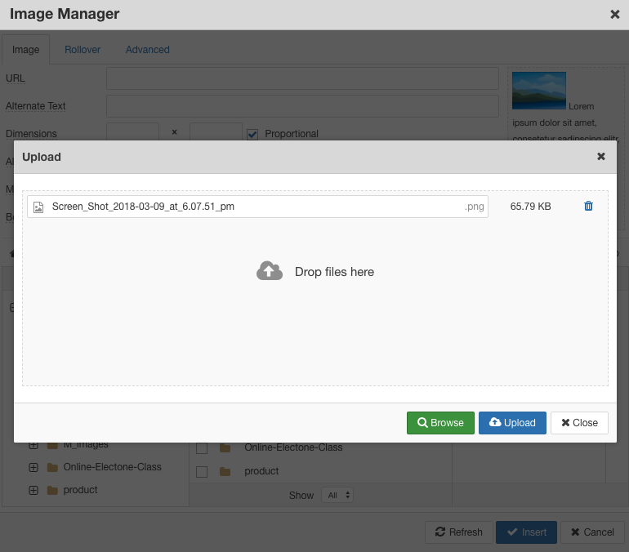Close Upload dialog with X icon
629x552 pixels.
pyautogui.click(x=601, y=157)
